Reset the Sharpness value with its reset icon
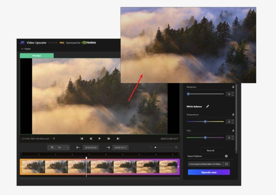Screen dimensions: 276x195 [x=233, y=87]
